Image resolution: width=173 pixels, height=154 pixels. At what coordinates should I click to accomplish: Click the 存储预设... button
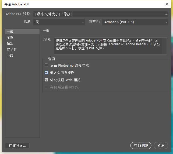[17, 145]
